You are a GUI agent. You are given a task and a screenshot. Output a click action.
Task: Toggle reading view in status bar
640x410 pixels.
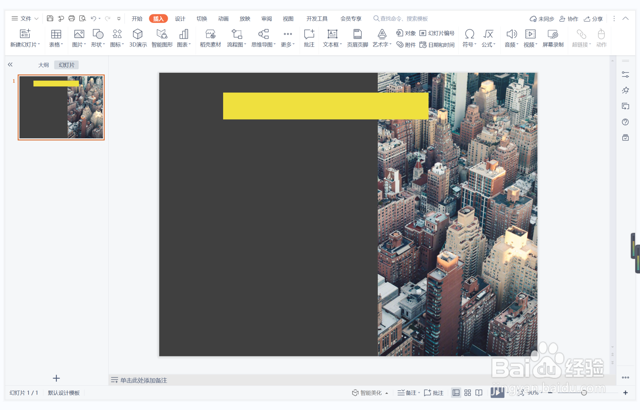(x=479, y=393)
